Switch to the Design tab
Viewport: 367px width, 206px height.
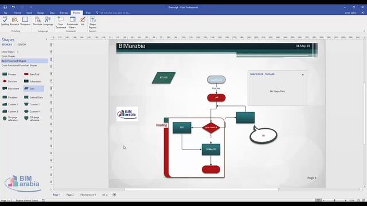click(41, 13)
